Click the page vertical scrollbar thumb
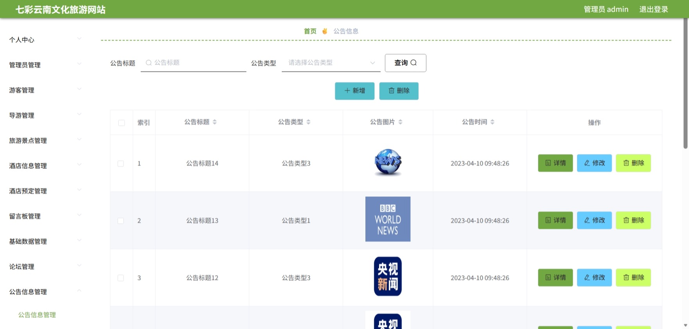The image size is (689, 329). click(x=685, y=83)
